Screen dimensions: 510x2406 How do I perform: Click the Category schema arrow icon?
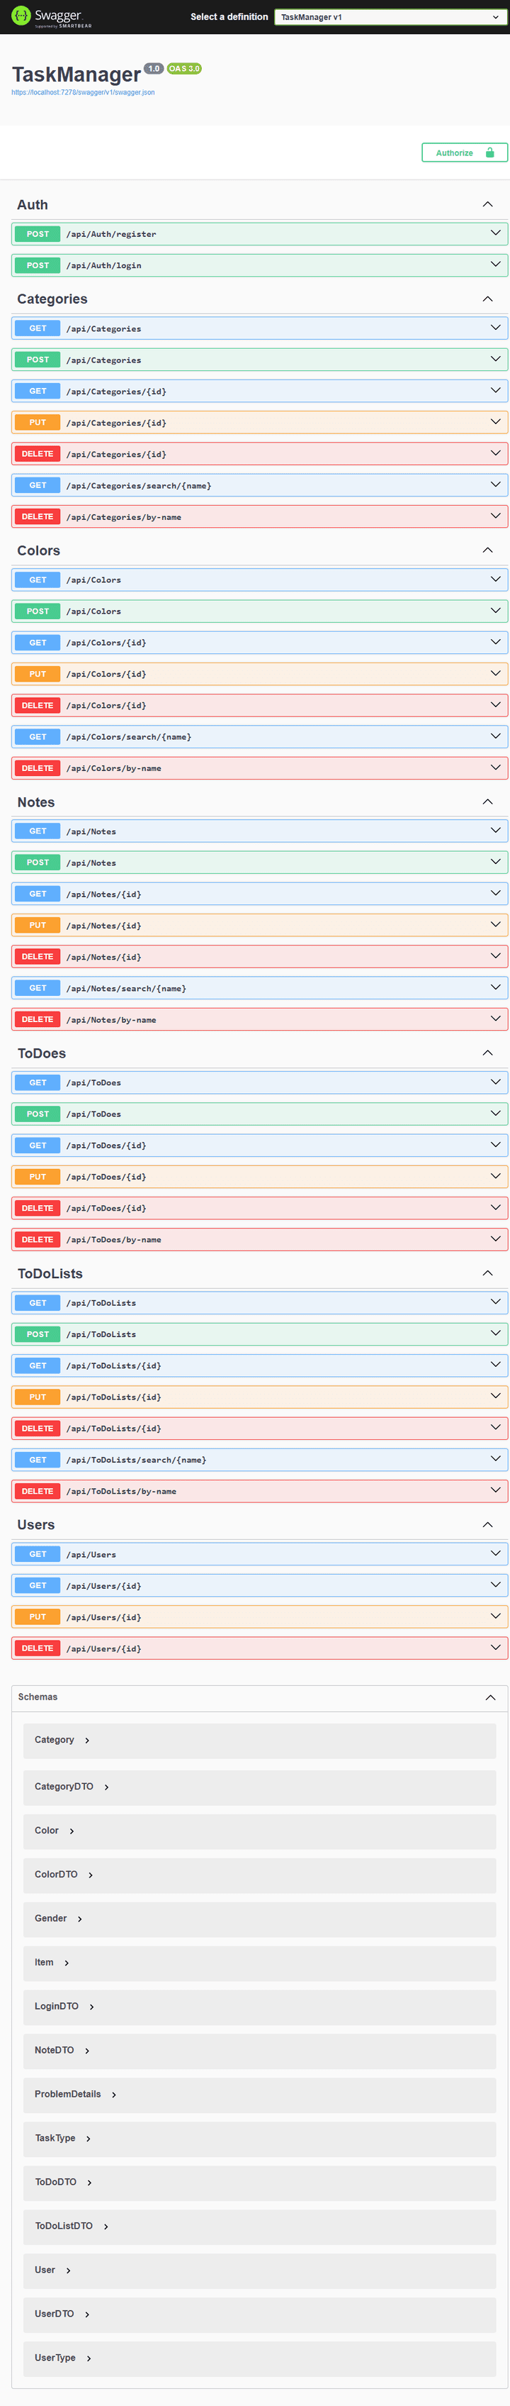86,1740
